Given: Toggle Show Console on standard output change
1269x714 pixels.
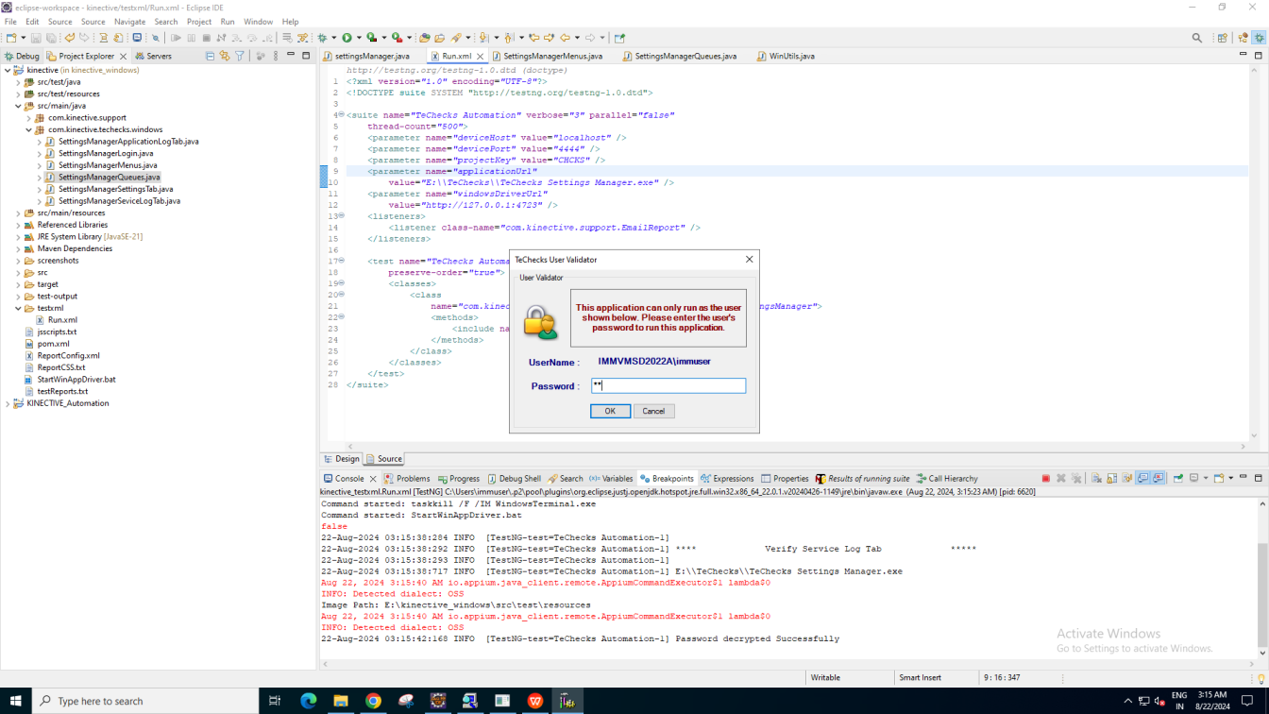Looking at the screenshot, I should tap(1142, 479).
